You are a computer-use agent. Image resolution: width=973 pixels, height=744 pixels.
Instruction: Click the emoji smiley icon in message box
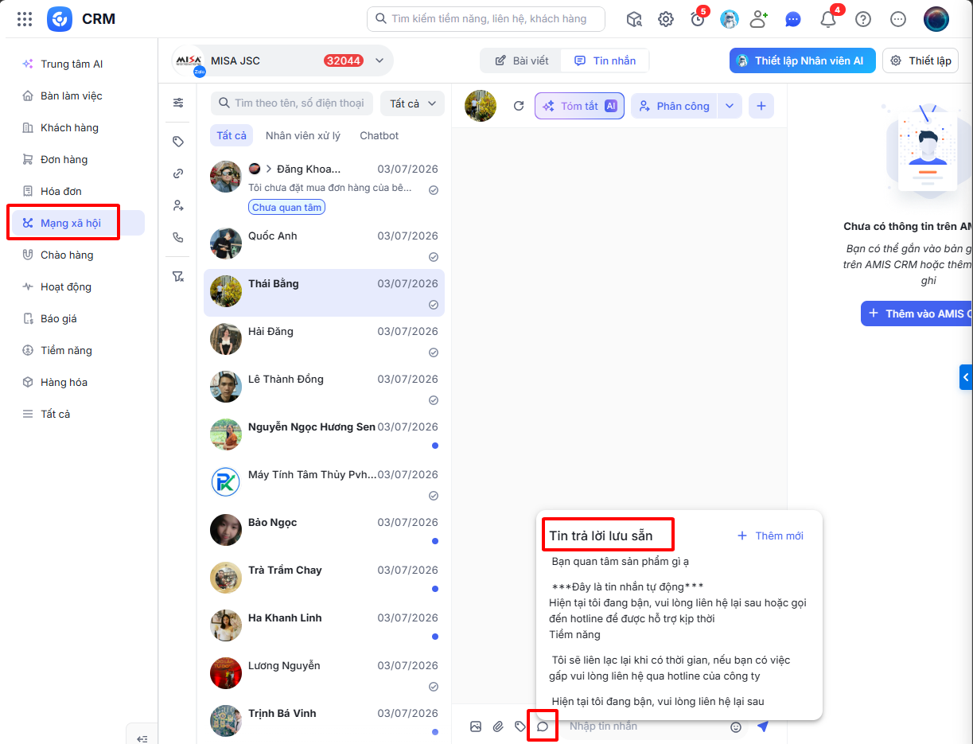click(736, 726)
